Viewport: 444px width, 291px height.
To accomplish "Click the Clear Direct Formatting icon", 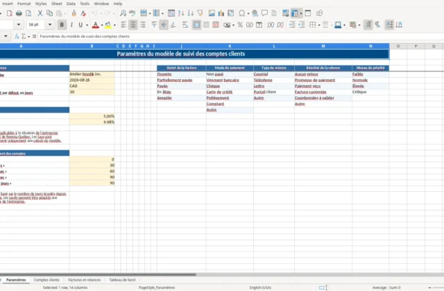I will point(83,13).
